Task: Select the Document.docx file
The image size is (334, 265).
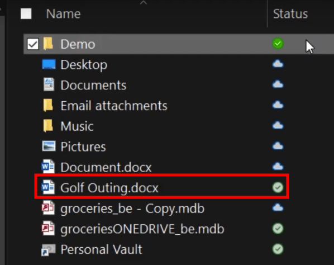Action: [x=106, y=167]
